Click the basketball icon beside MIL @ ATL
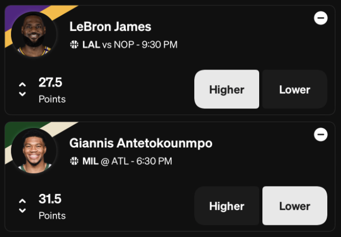The width and height of the screenshot is (341, 237). tap(74, 161)
